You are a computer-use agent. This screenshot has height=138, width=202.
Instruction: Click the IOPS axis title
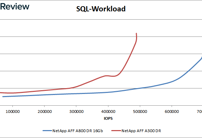click(108, 118)
